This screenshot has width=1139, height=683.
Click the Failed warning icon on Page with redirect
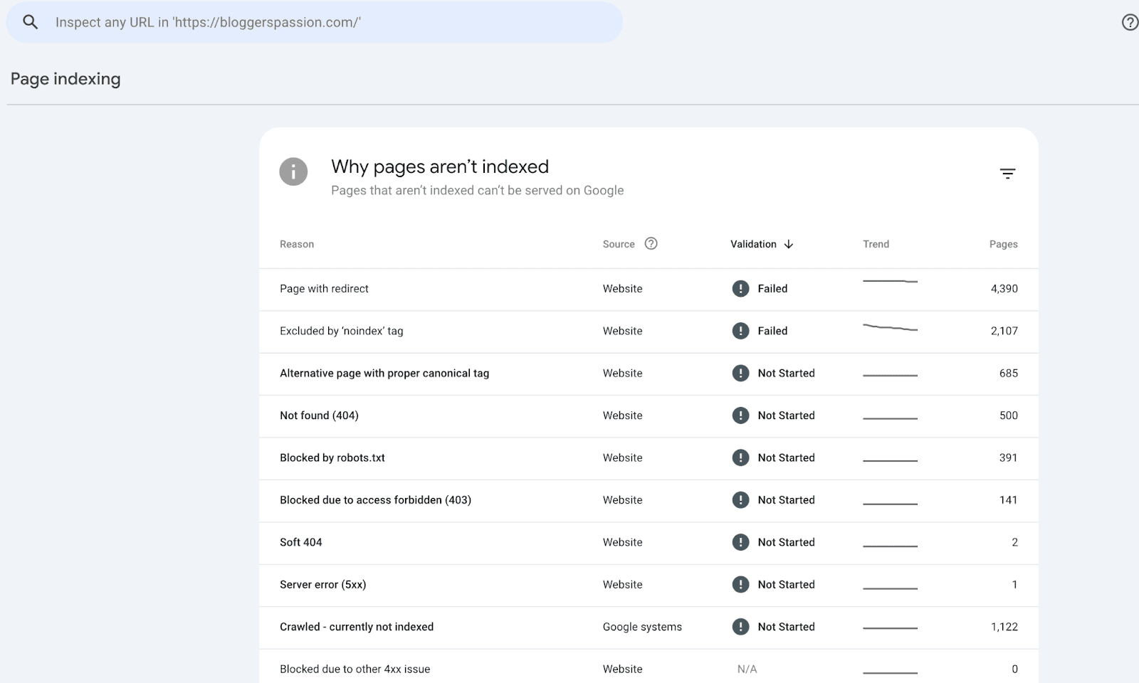[740, 288]
